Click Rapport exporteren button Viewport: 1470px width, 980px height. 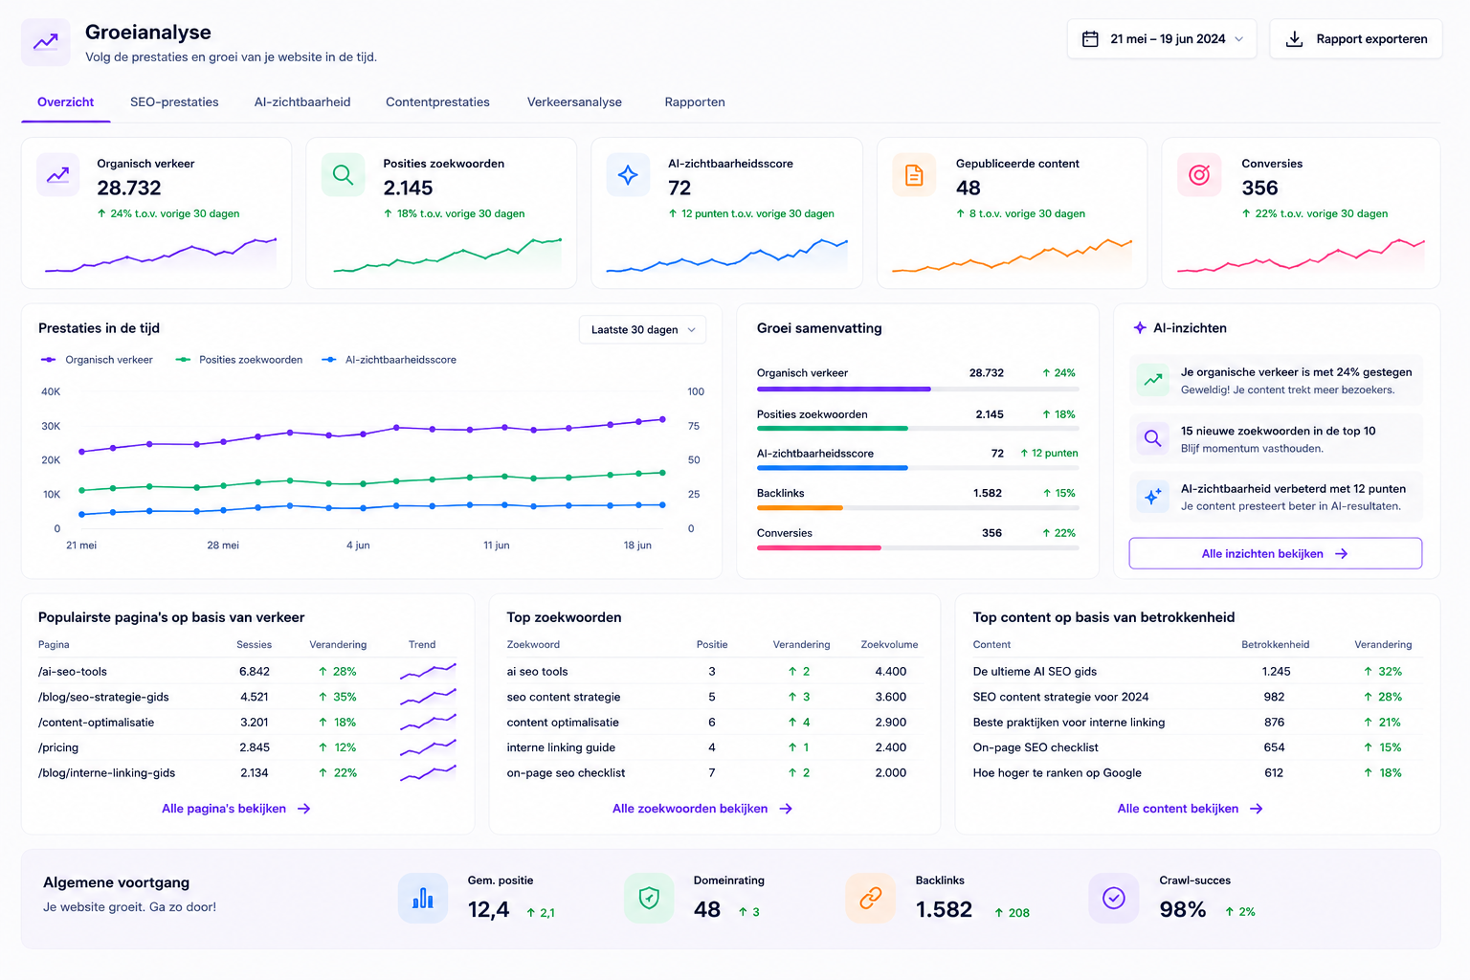[1356, 39]
